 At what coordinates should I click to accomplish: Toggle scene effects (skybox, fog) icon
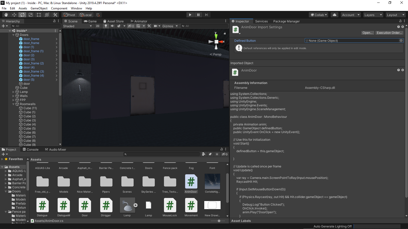[119, 26]
